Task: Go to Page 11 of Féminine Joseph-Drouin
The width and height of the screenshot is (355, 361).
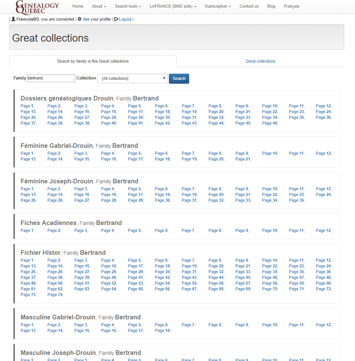Action: coord(297,189)
